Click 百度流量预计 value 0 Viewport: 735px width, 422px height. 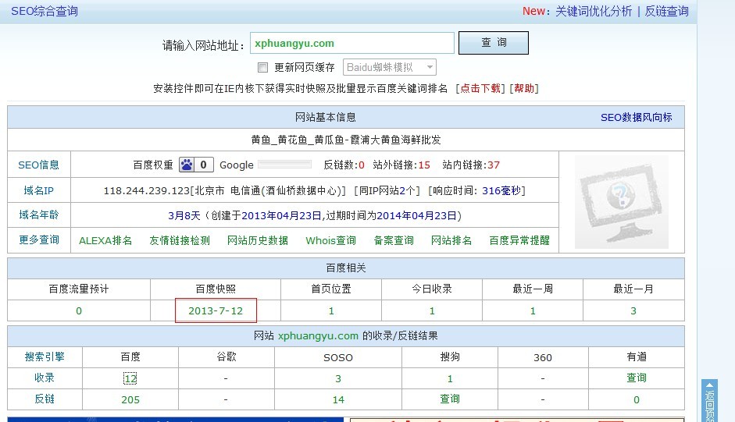pyautogui.click(x=79, y=311)
